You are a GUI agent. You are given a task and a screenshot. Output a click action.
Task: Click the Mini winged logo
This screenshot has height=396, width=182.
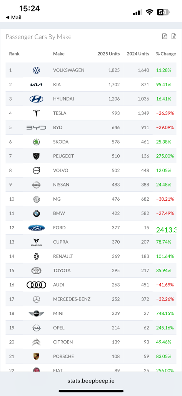coord(37,313)
